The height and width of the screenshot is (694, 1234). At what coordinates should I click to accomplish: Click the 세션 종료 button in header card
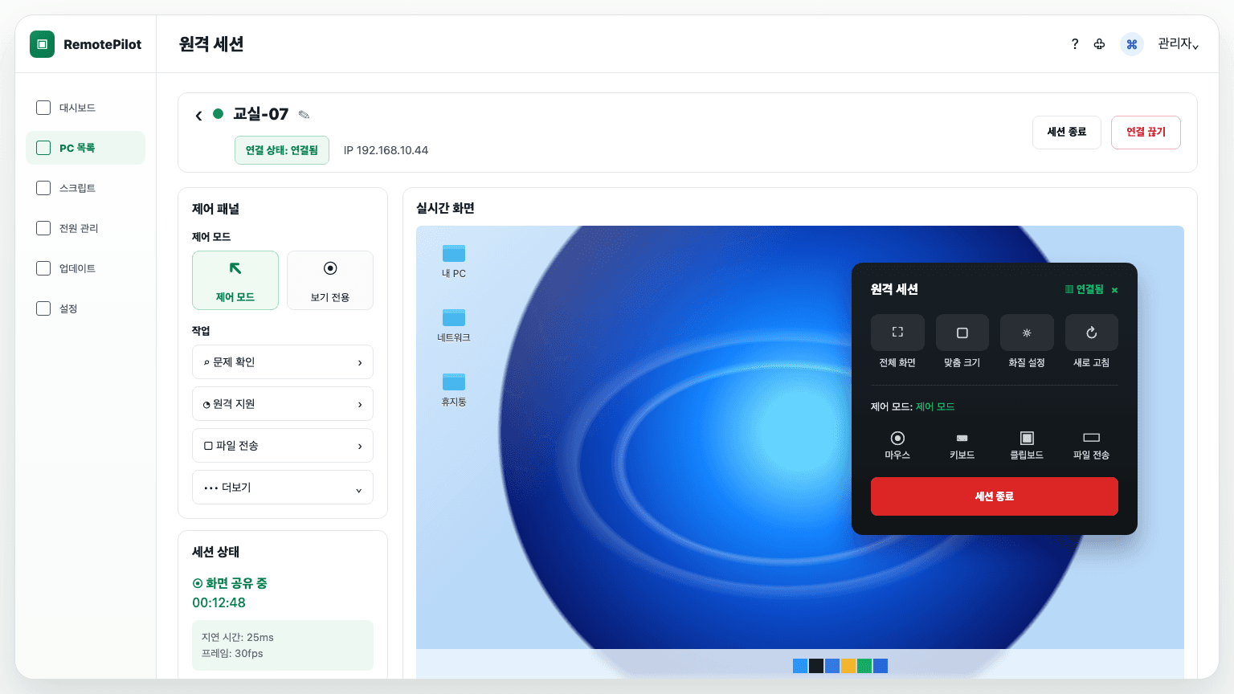(x=1067, y=133)
